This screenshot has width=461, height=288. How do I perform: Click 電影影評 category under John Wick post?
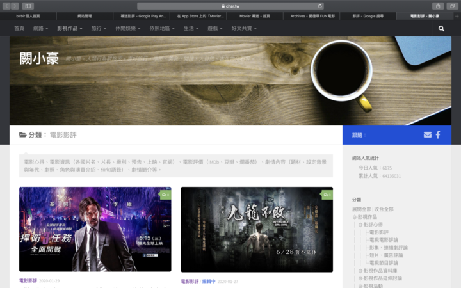pyautogui.click(x=28, y=281)
